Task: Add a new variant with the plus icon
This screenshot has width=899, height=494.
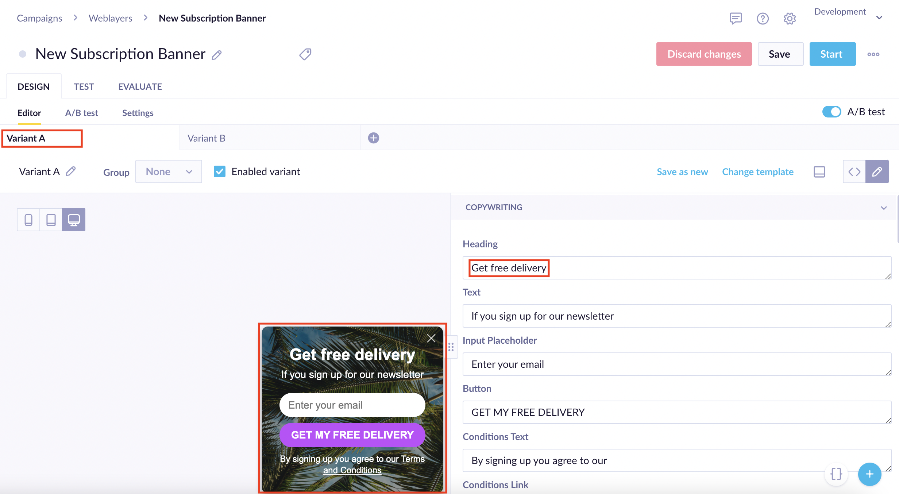Action: (373, 138)
